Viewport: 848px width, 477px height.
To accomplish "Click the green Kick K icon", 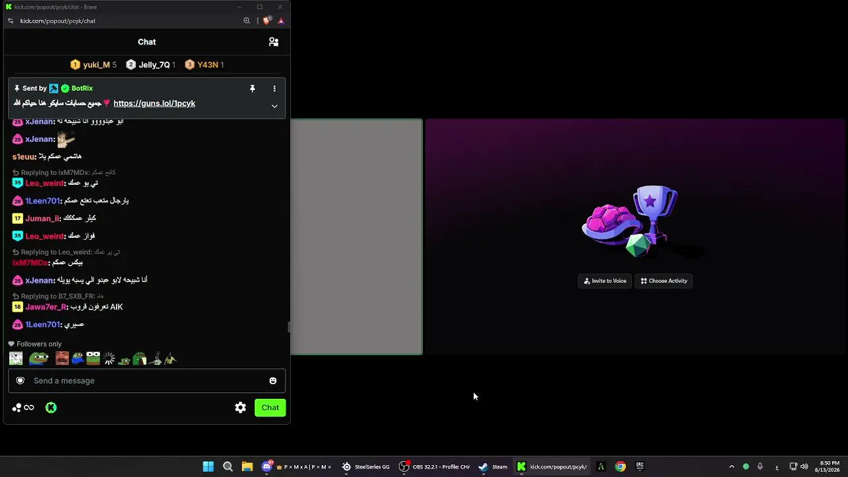I will tap(51, 407).
